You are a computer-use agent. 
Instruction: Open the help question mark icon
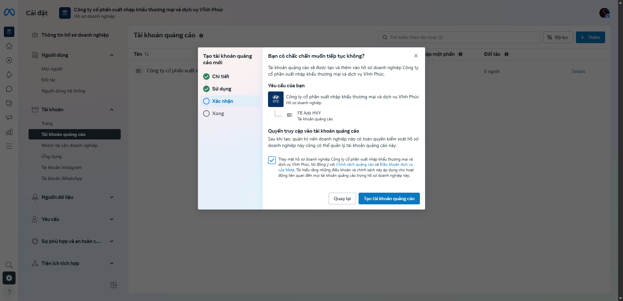pos(9,292)
